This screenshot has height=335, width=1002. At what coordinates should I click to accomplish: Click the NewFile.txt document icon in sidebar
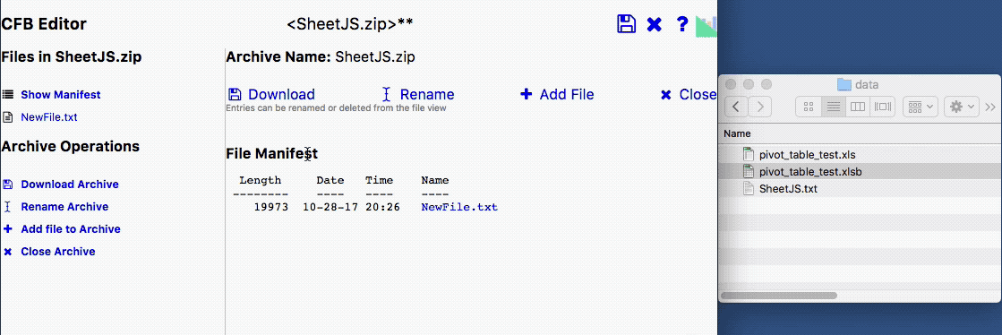click(8, 117)
